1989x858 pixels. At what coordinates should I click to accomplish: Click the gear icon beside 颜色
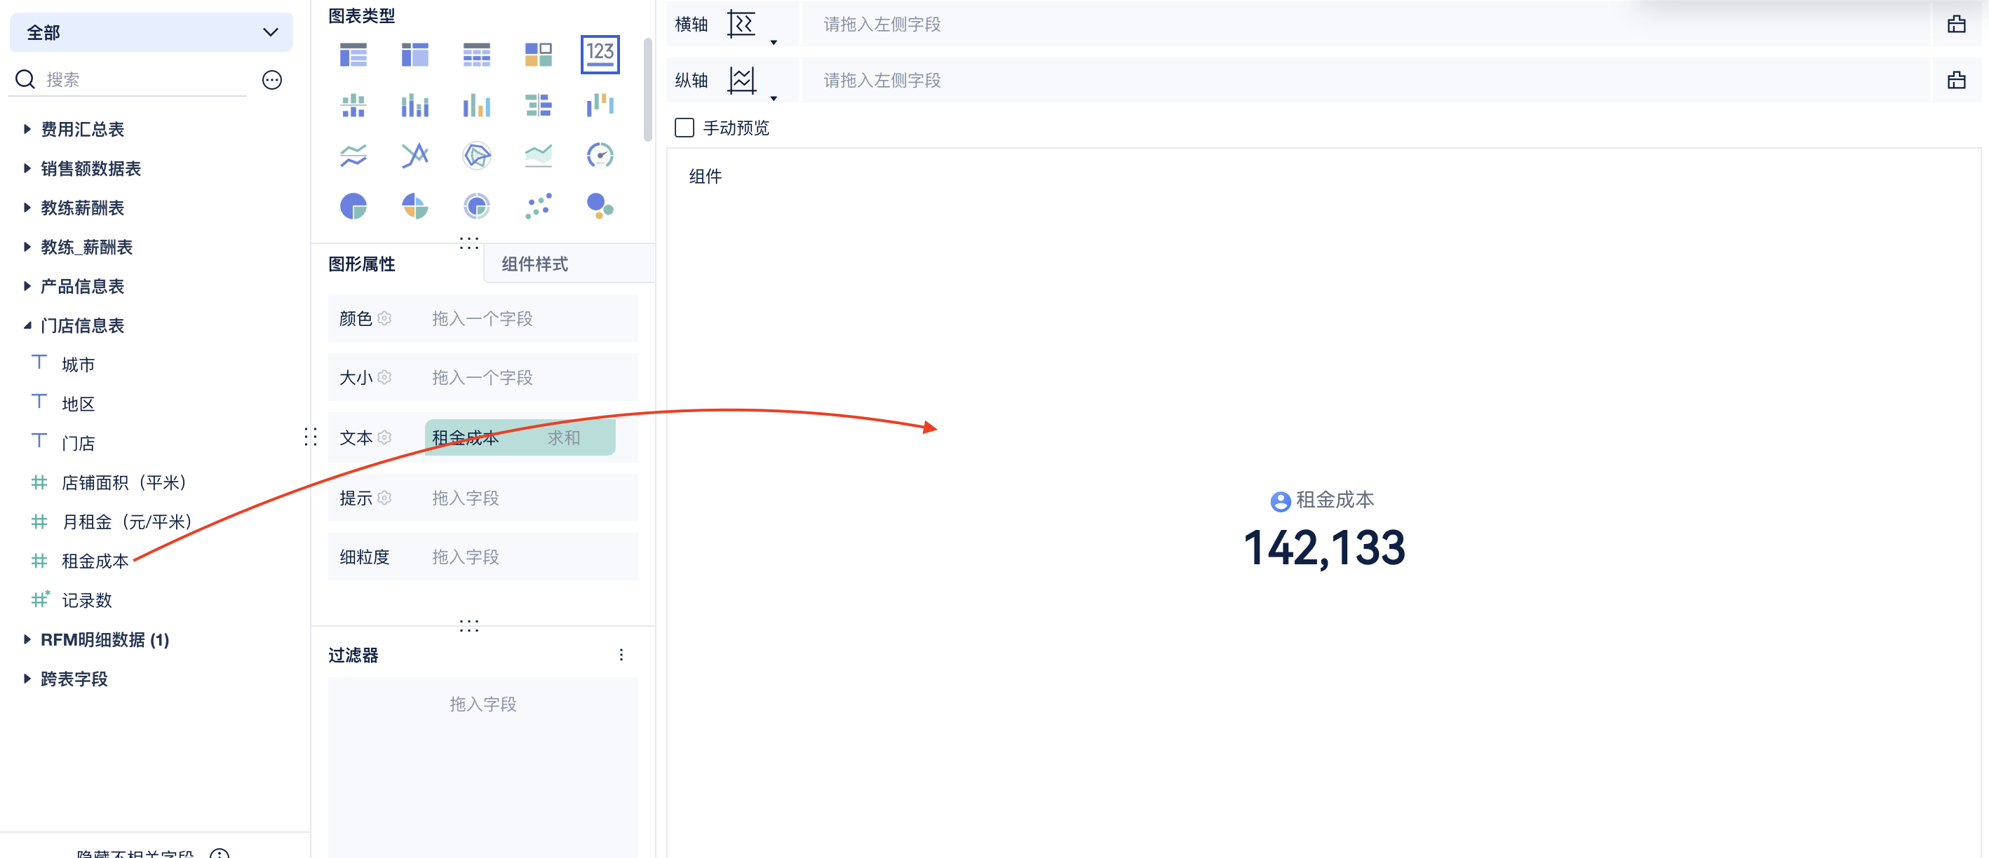(384, 319)
